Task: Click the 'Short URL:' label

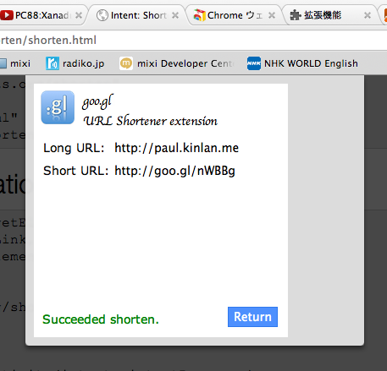Action: [x=76, y=171]
